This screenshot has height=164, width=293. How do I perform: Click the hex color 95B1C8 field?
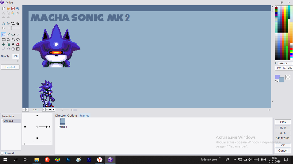coord(285,64)
